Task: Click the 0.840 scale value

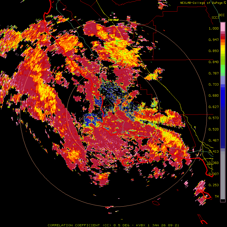Action: coord(214,62)
